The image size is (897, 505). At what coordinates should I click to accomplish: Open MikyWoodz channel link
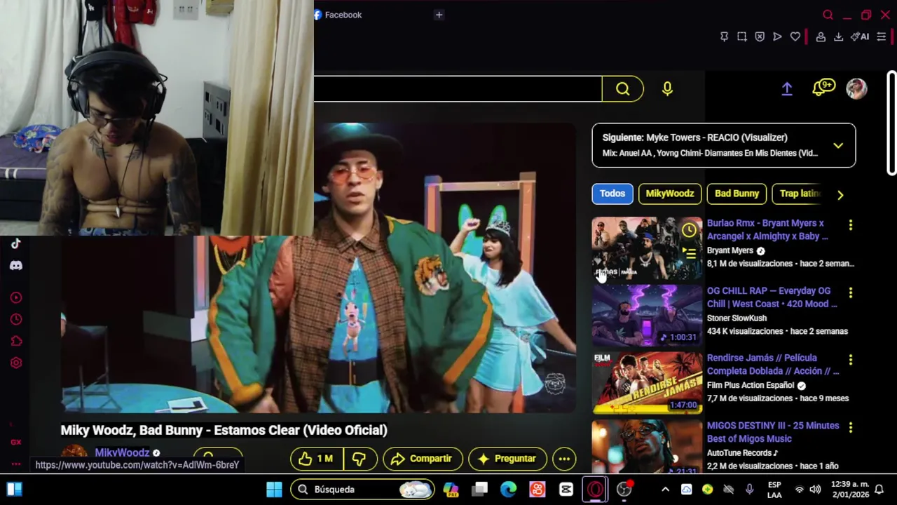click(122, 453)
